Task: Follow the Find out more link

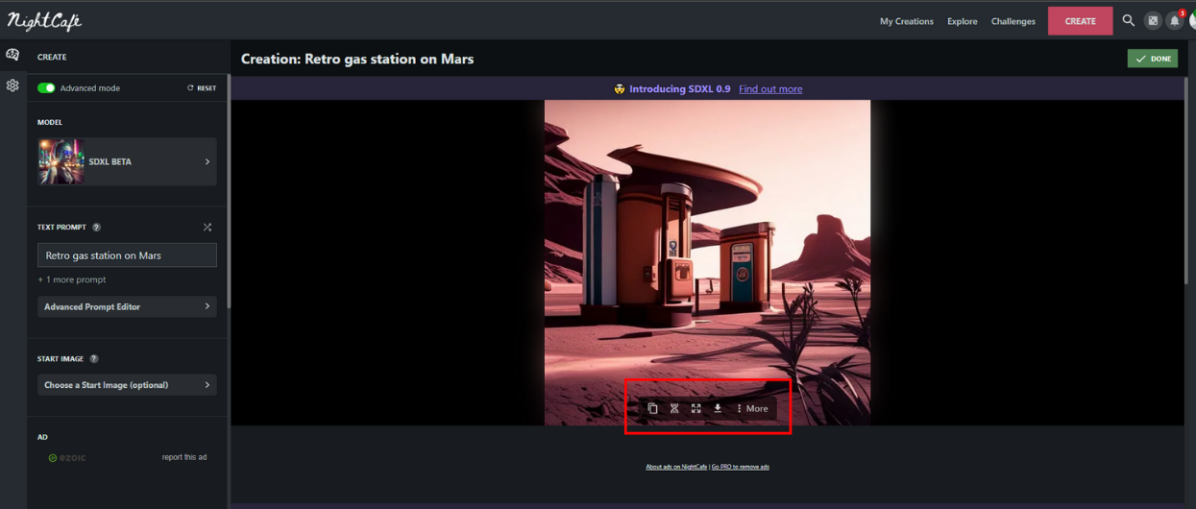Action: coord(770,88)
